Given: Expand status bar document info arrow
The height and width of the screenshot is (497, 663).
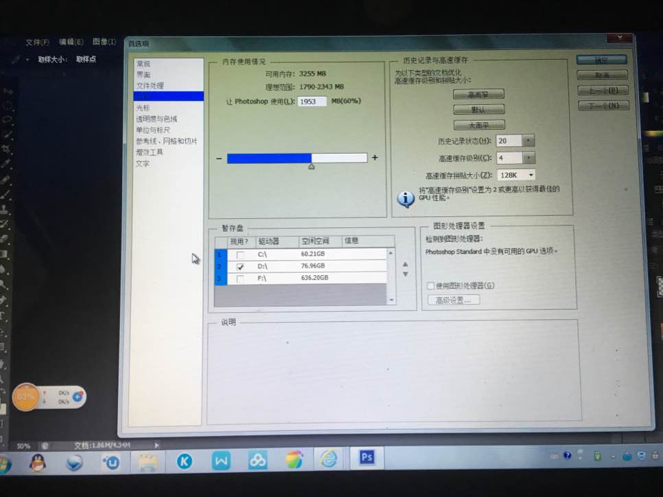Looking at the screenshot, I should click(156, 445).
